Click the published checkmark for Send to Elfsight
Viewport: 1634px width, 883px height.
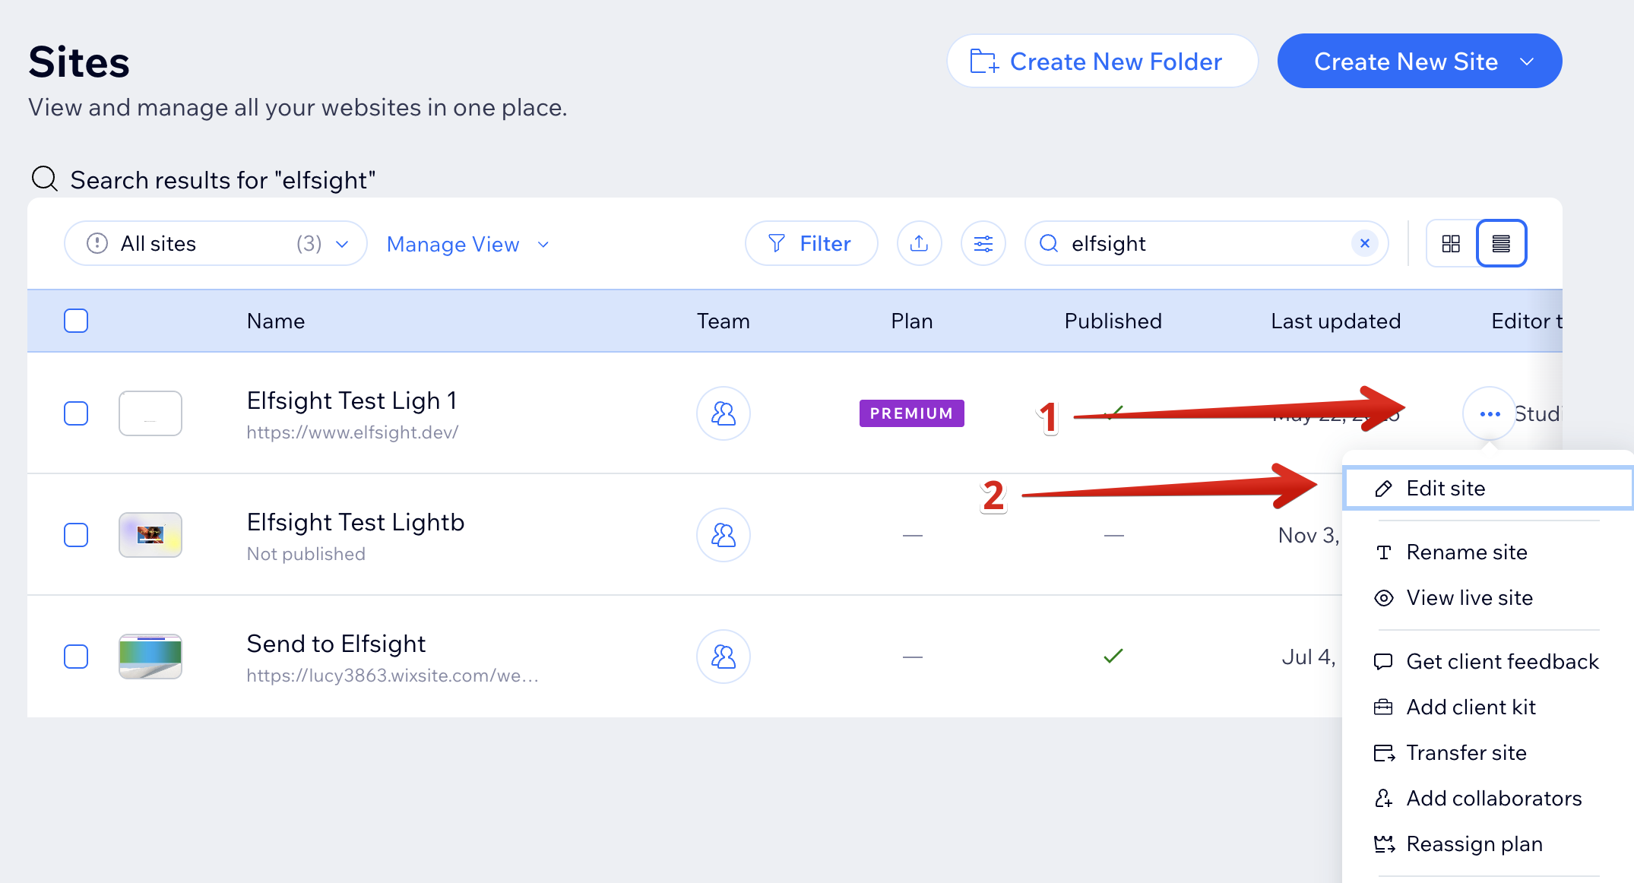(x=1113, y=656)
